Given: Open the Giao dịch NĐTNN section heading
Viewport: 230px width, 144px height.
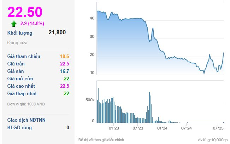Looking at the screenshot, I should (26, 120).
